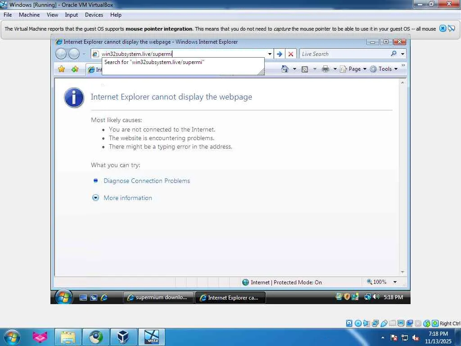
Task: Click the guest volume tray icon
Action: tap(376, 296)
